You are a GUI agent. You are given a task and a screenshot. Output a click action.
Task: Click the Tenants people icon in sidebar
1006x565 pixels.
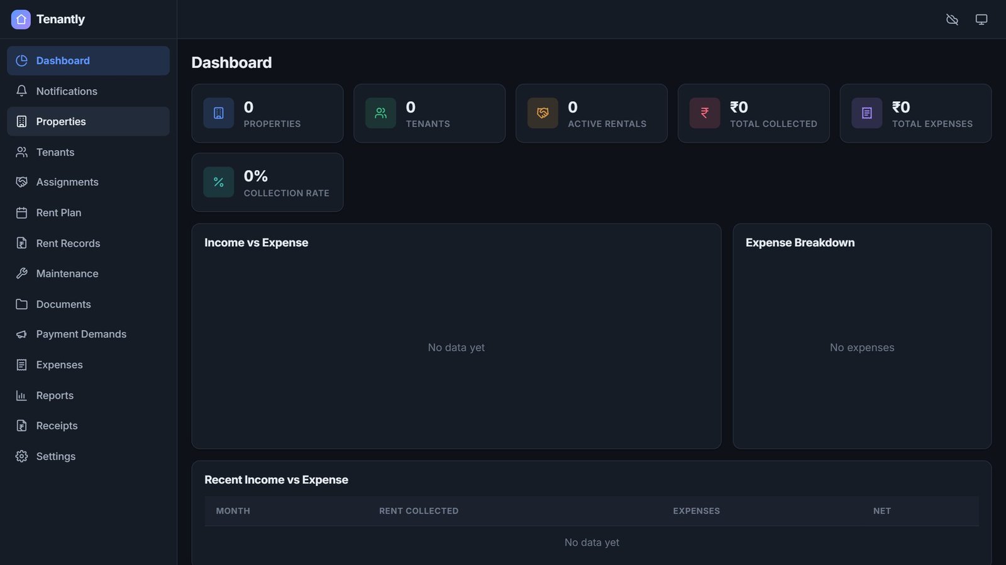[21, 152]
